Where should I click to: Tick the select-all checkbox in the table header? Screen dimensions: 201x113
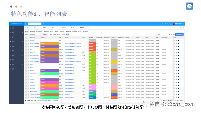pos(26,38)
